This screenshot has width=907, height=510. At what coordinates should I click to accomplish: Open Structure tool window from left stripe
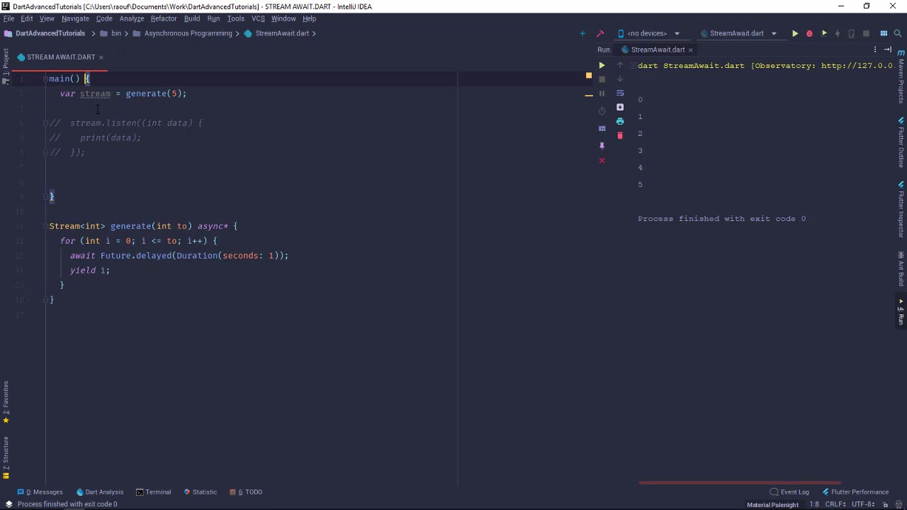(x=6, y=457)
